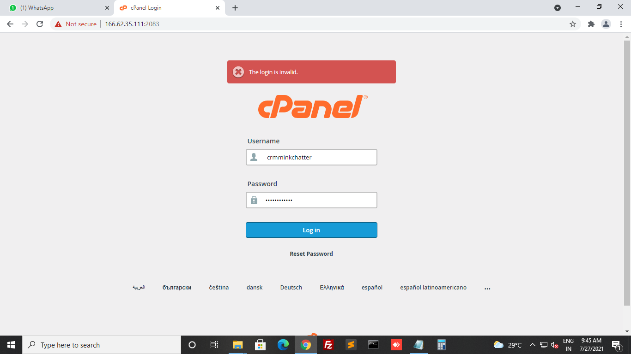Click the Log in button
The height and width of the screenshot is (354, 631).
coord(311,230)
